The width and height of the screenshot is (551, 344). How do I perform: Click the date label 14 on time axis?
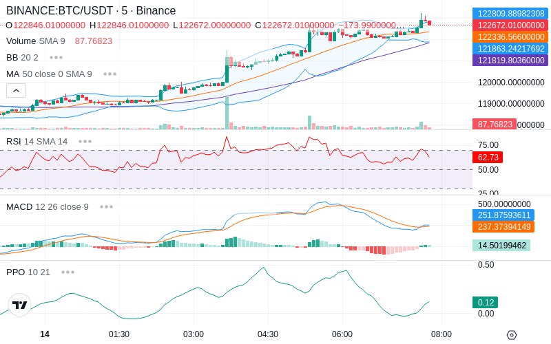[45, 334]
